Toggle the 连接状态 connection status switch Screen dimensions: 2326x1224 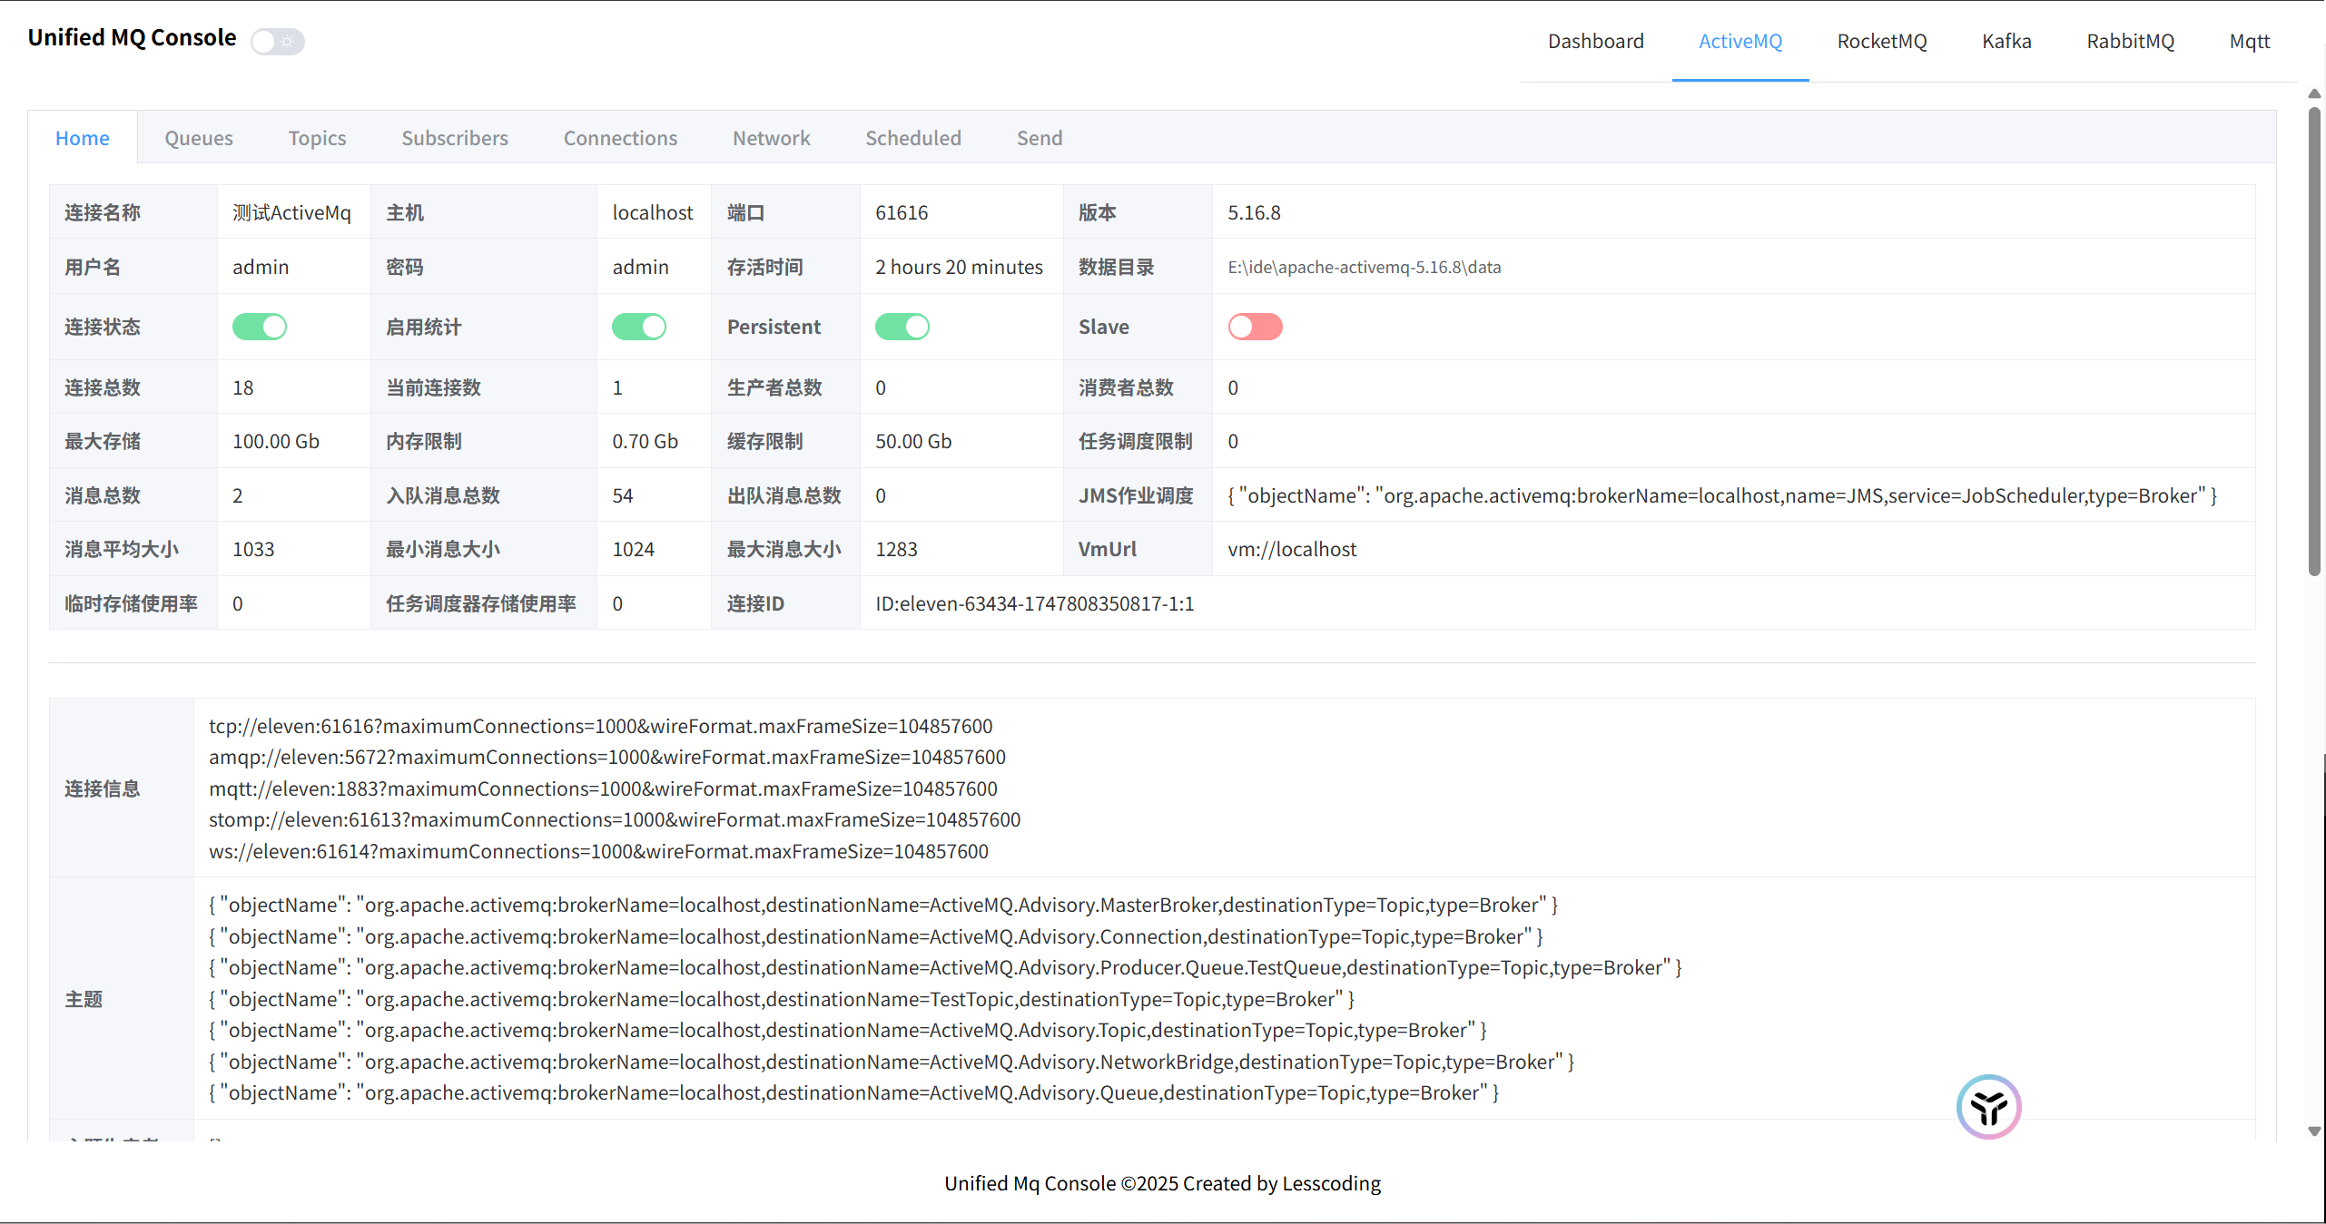(x=260, y=327)
